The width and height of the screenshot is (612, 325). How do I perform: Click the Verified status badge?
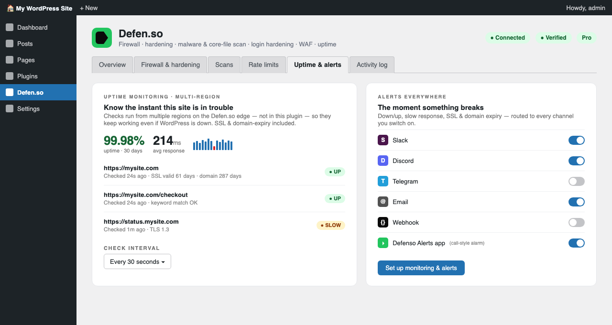[x=554, y=38]
